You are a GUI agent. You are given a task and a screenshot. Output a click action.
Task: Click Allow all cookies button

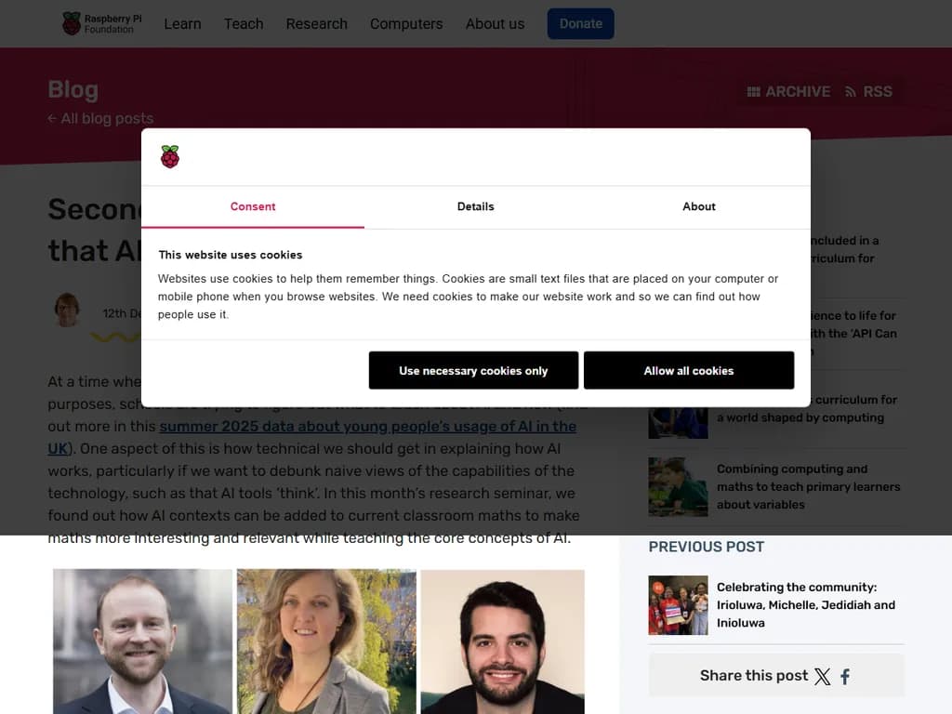tap(689, 370)
